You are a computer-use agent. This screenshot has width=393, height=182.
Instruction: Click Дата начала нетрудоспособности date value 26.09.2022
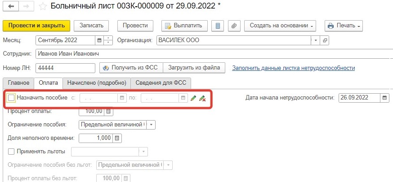(x=359, y=98)
